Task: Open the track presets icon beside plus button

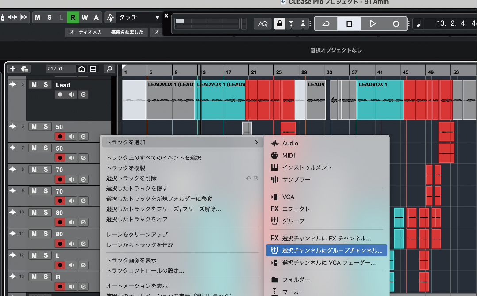Action: tap(25, 69)
